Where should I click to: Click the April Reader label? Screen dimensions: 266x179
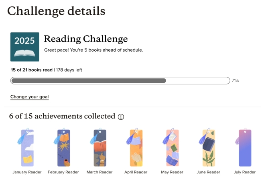(x=136, y=172)
